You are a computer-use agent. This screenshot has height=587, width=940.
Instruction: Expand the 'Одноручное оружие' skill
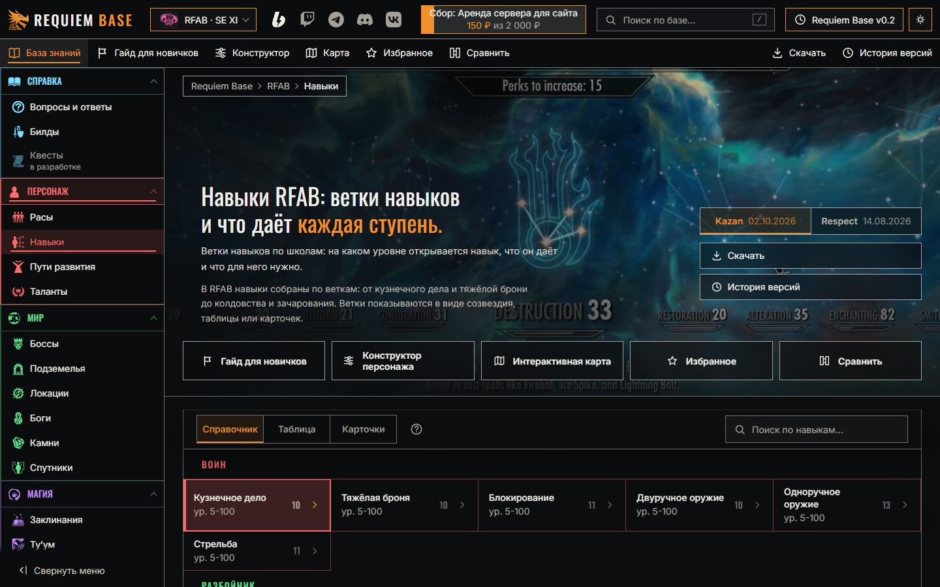click(x=847, y=505)
